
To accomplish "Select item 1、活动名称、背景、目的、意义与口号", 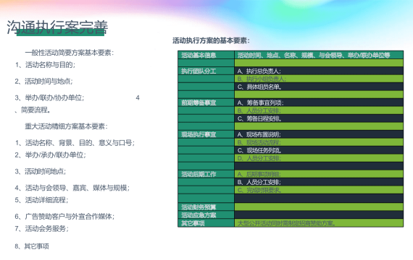I will pyautogui.click(x=75, y=143).
